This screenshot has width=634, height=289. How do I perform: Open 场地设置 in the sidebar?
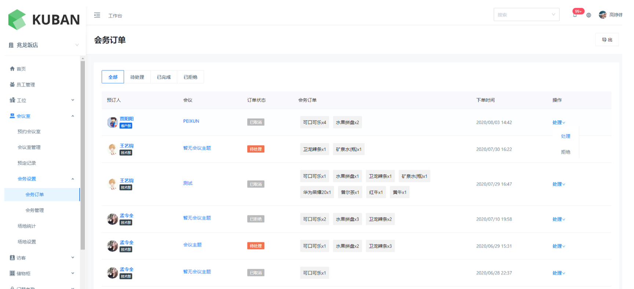point(27,242)
